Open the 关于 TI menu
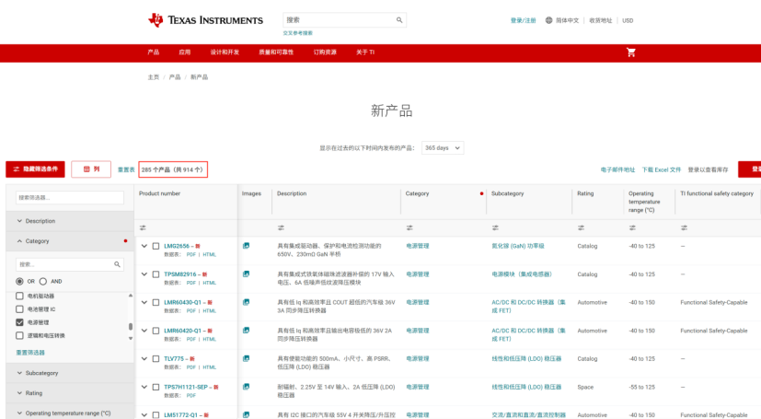 pos(365,52)
